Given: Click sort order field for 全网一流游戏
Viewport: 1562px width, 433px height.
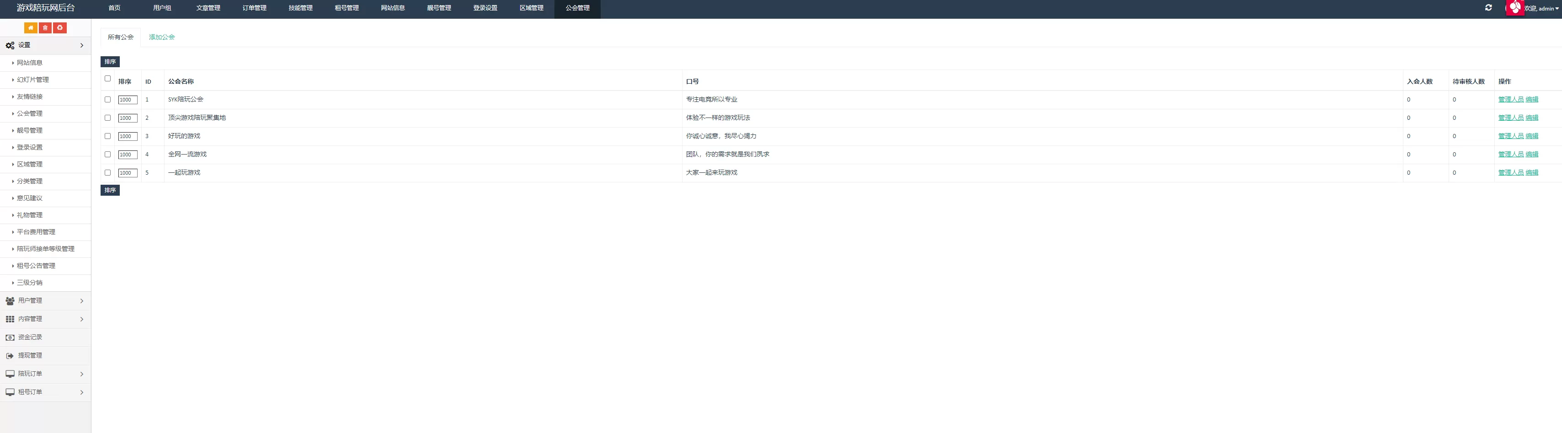Looking at the screenshot, I should pyautogui.click(x=128, y=155).
